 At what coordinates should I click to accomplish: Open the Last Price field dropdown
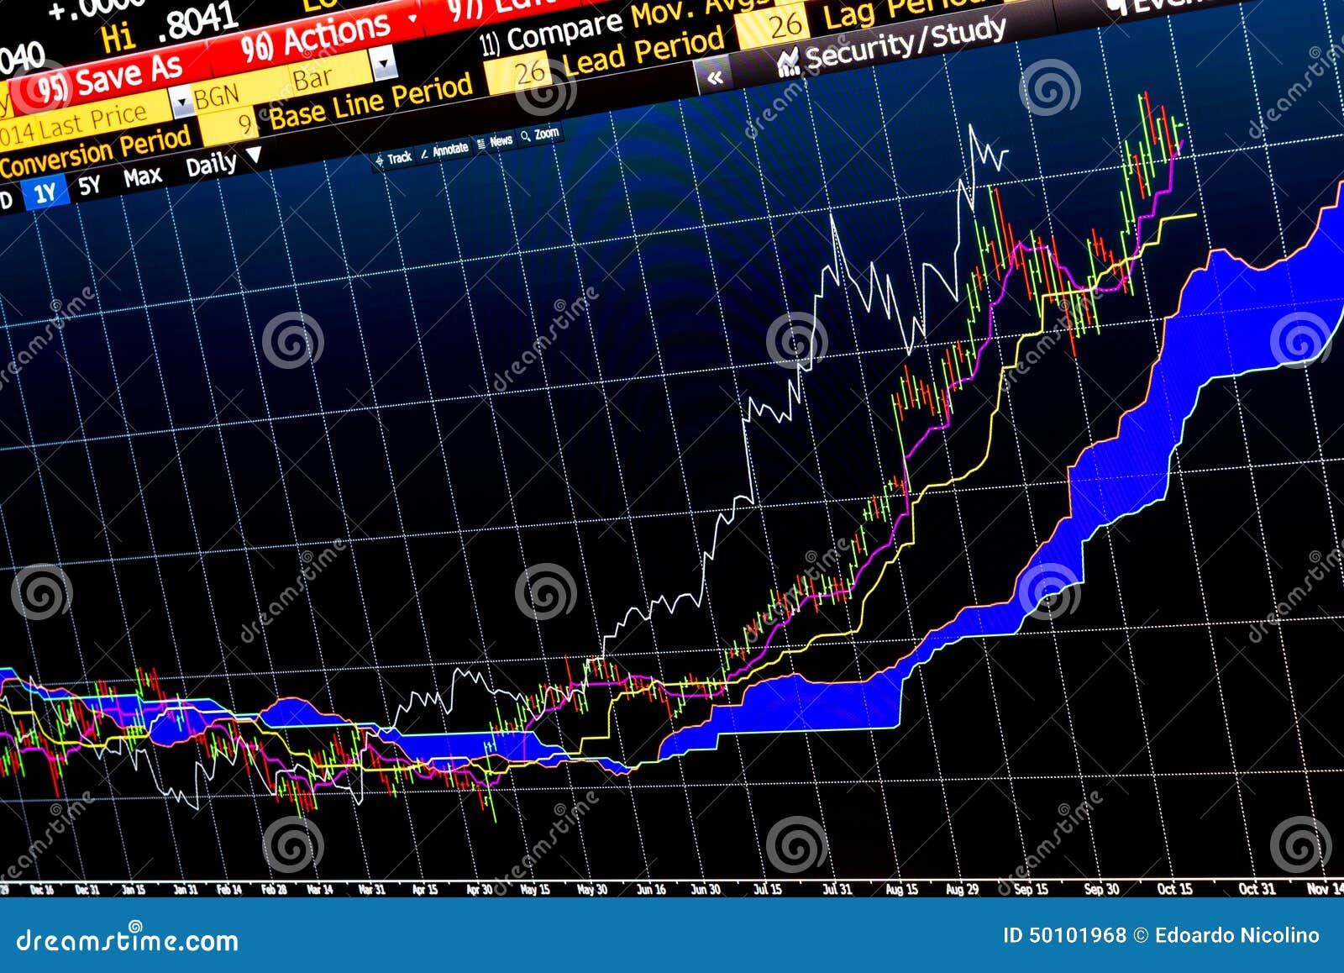tap(183, 103)
